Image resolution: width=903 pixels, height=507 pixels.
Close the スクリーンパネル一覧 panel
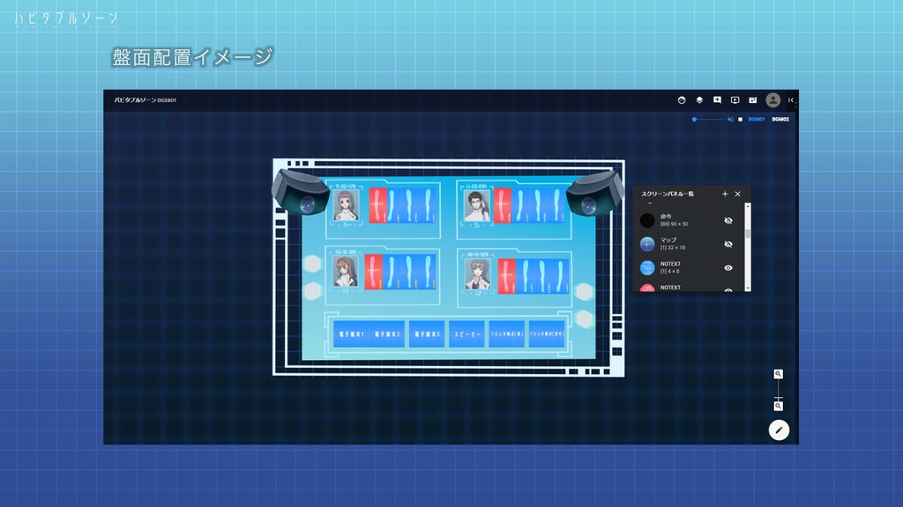pyautogui.click(x=738, y=195)
